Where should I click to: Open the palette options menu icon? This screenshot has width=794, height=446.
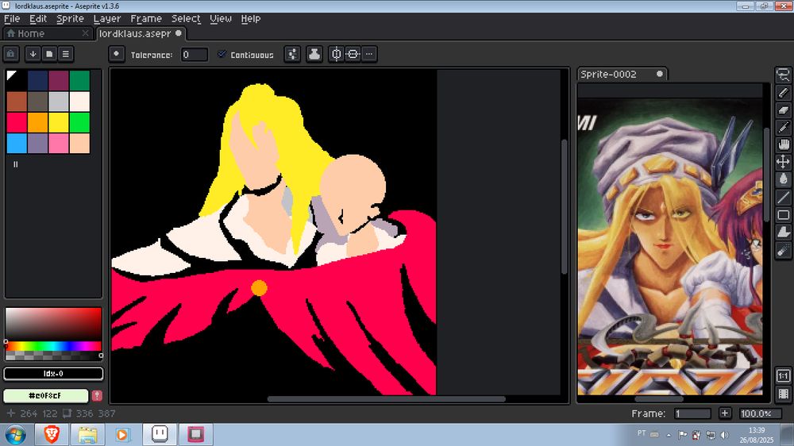pos(65,54)
